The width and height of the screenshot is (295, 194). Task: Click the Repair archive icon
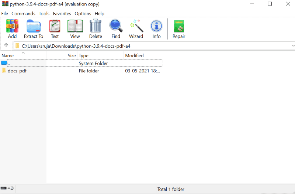(x=179, y=26)
